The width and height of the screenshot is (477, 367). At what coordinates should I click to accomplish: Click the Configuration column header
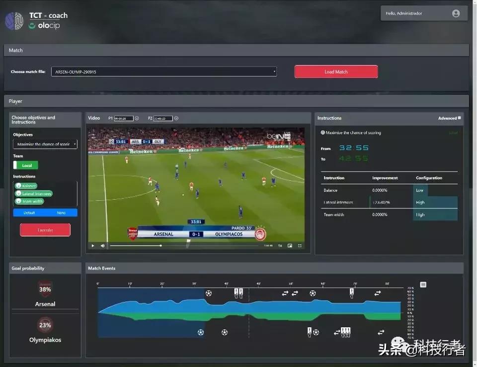(x=429, y=178)
